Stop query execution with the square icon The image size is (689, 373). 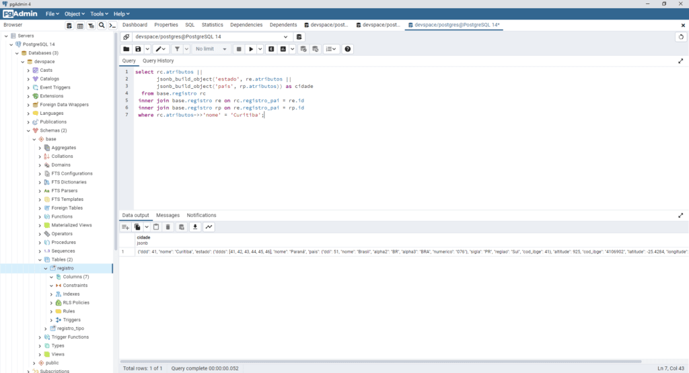pyautogui.click(x=239, y=49)
